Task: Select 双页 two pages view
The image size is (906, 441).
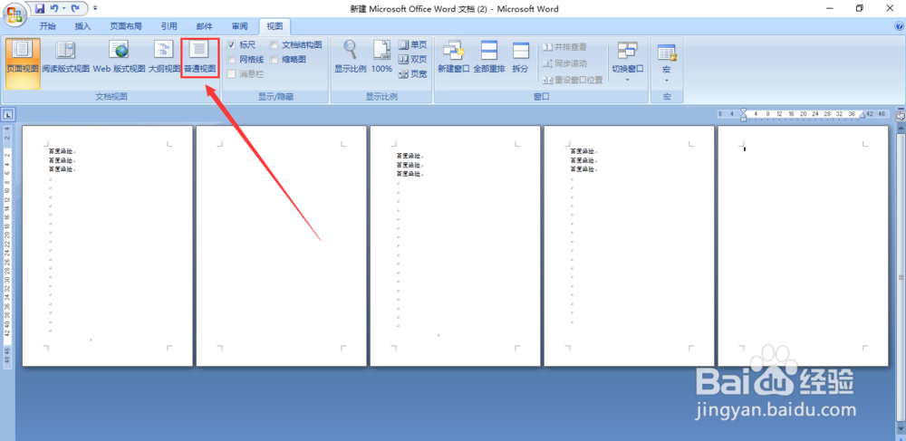Action: (x=412, y=60)
